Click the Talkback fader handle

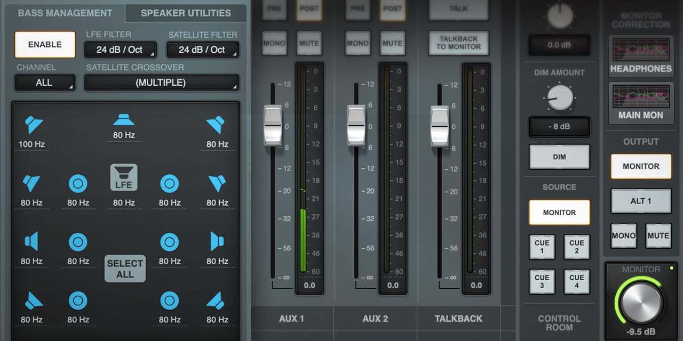pos(440,126)
